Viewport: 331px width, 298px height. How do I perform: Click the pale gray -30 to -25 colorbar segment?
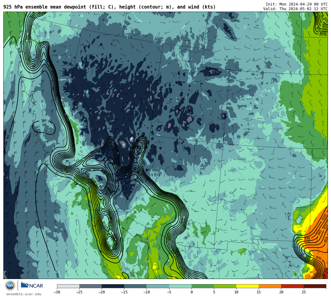coord(68,286)
